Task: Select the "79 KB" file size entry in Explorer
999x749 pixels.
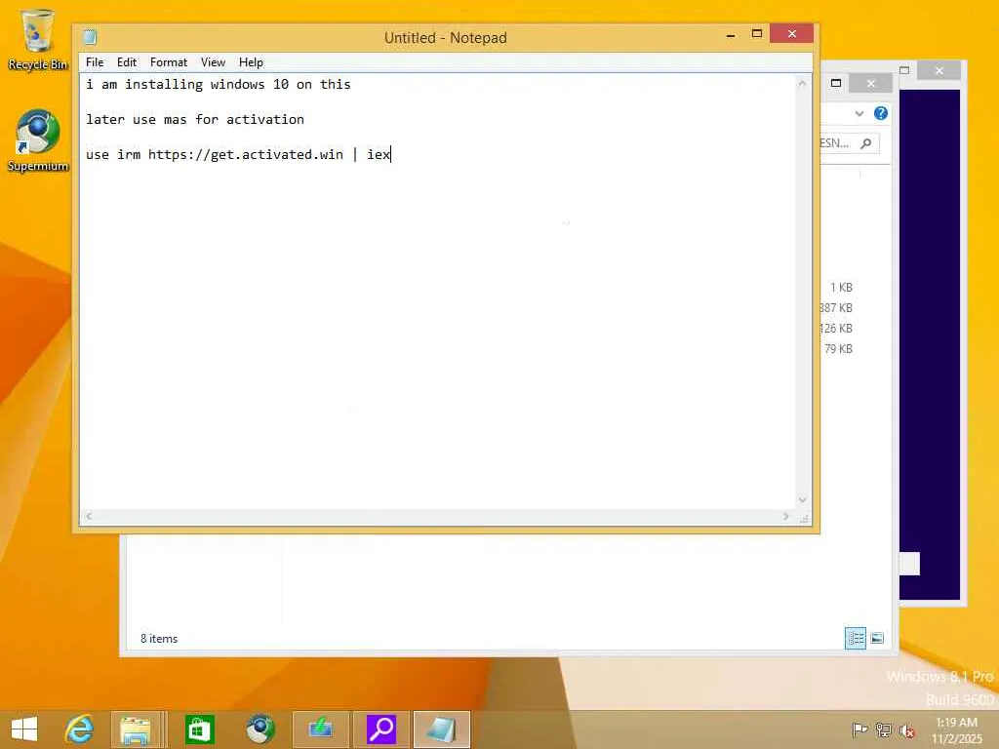Action: [838, 348]
